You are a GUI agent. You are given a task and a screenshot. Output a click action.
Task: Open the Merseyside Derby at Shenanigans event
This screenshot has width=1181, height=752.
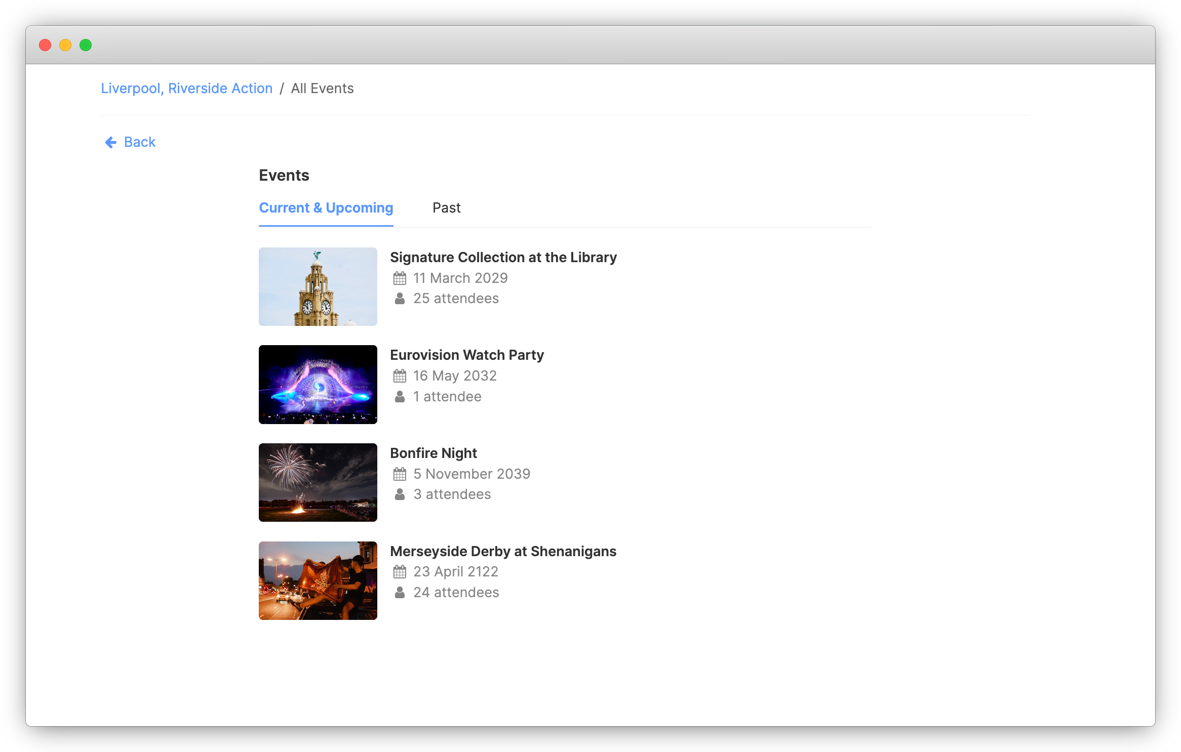503,551
